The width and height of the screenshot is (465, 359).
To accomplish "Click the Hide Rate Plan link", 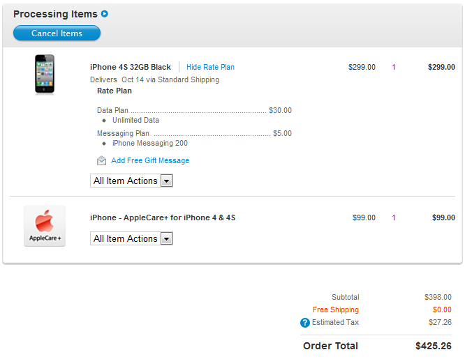I will pyautogui.click(x=210, y=67).
